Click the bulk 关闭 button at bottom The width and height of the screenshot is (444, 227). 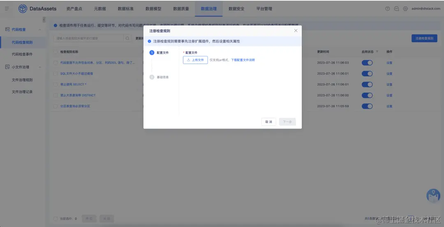click(106, 218)
